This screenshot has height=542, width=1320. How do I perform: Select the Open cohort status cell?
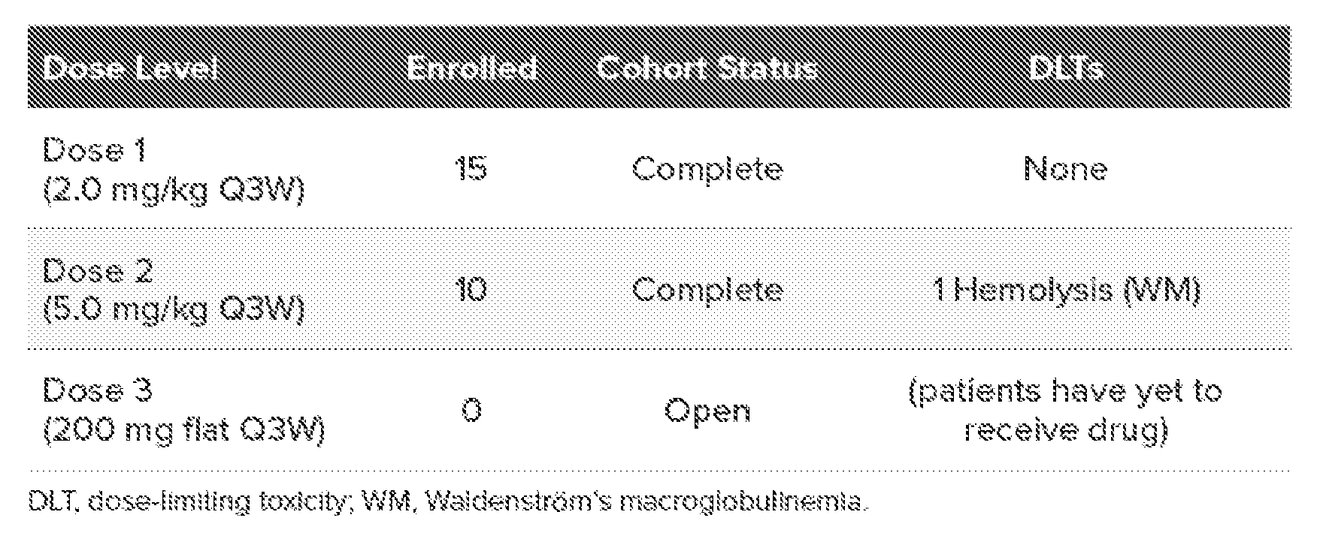coord(707,411)
